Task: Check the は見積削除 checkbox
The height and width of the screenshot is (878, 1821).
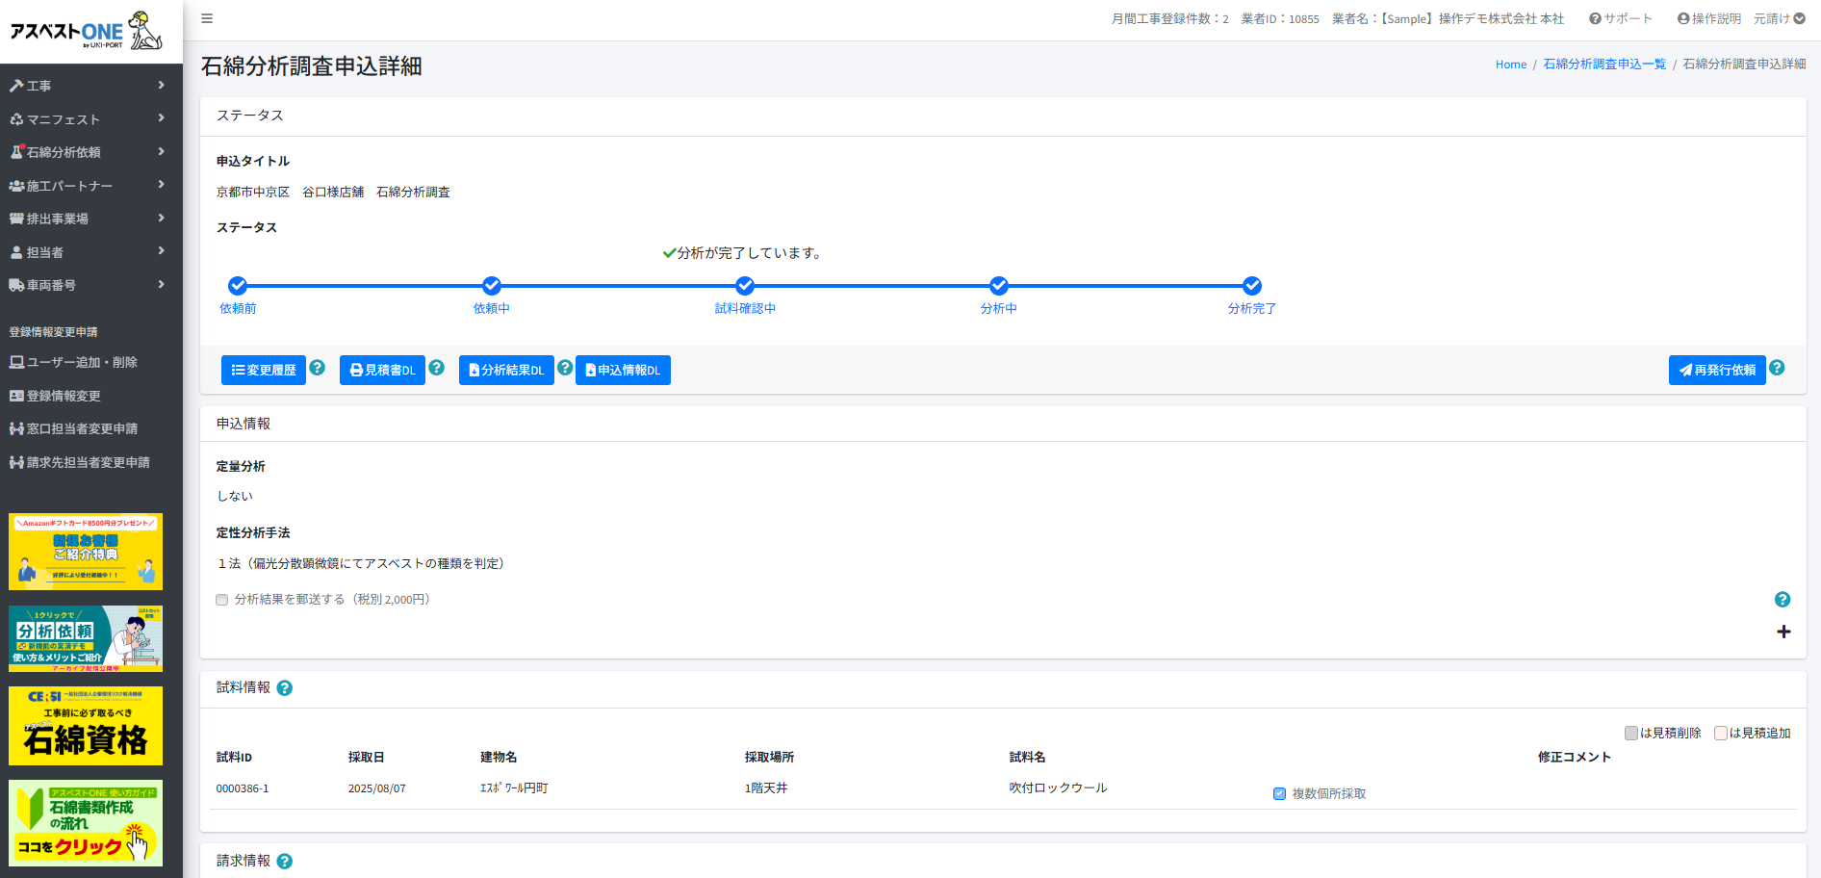Action: [1631, 734]
